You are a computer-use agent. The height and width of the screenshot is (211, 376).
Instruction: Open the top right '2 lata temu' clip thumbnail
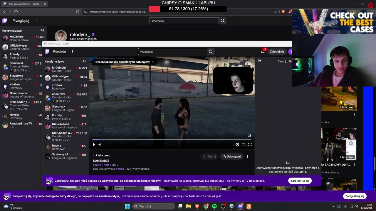tap(339, 99)
